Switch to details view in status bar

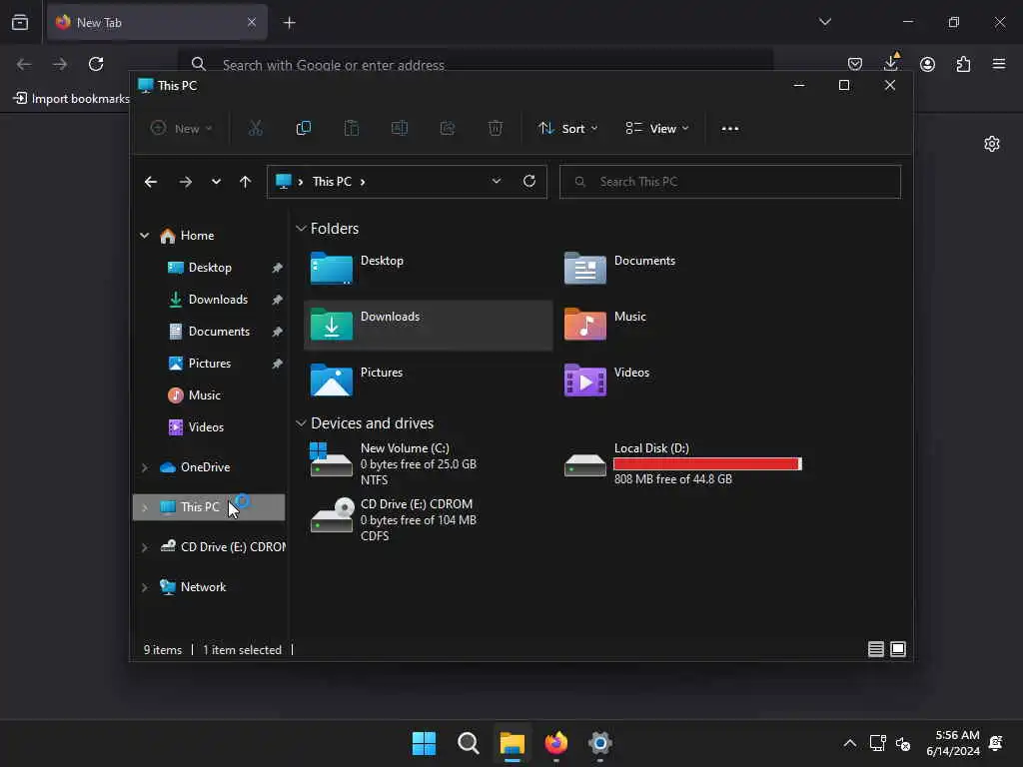coord(875,649)
